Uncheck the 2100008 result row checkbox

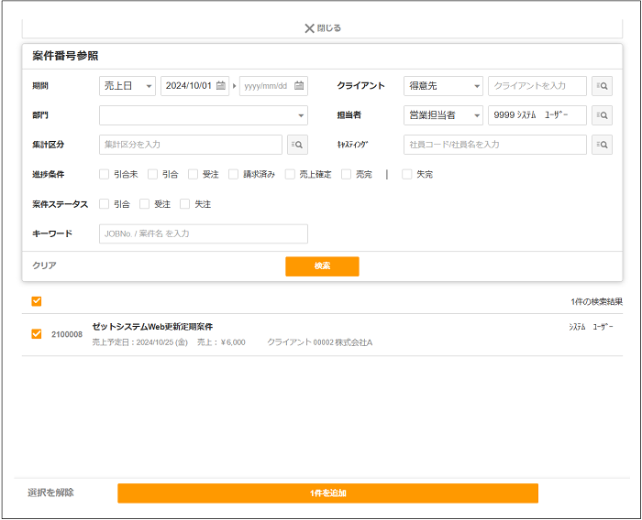(37, 334)
